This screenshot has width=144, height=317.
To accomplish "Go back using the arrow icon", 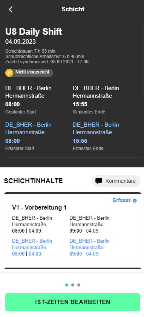I will pos(11,9).
